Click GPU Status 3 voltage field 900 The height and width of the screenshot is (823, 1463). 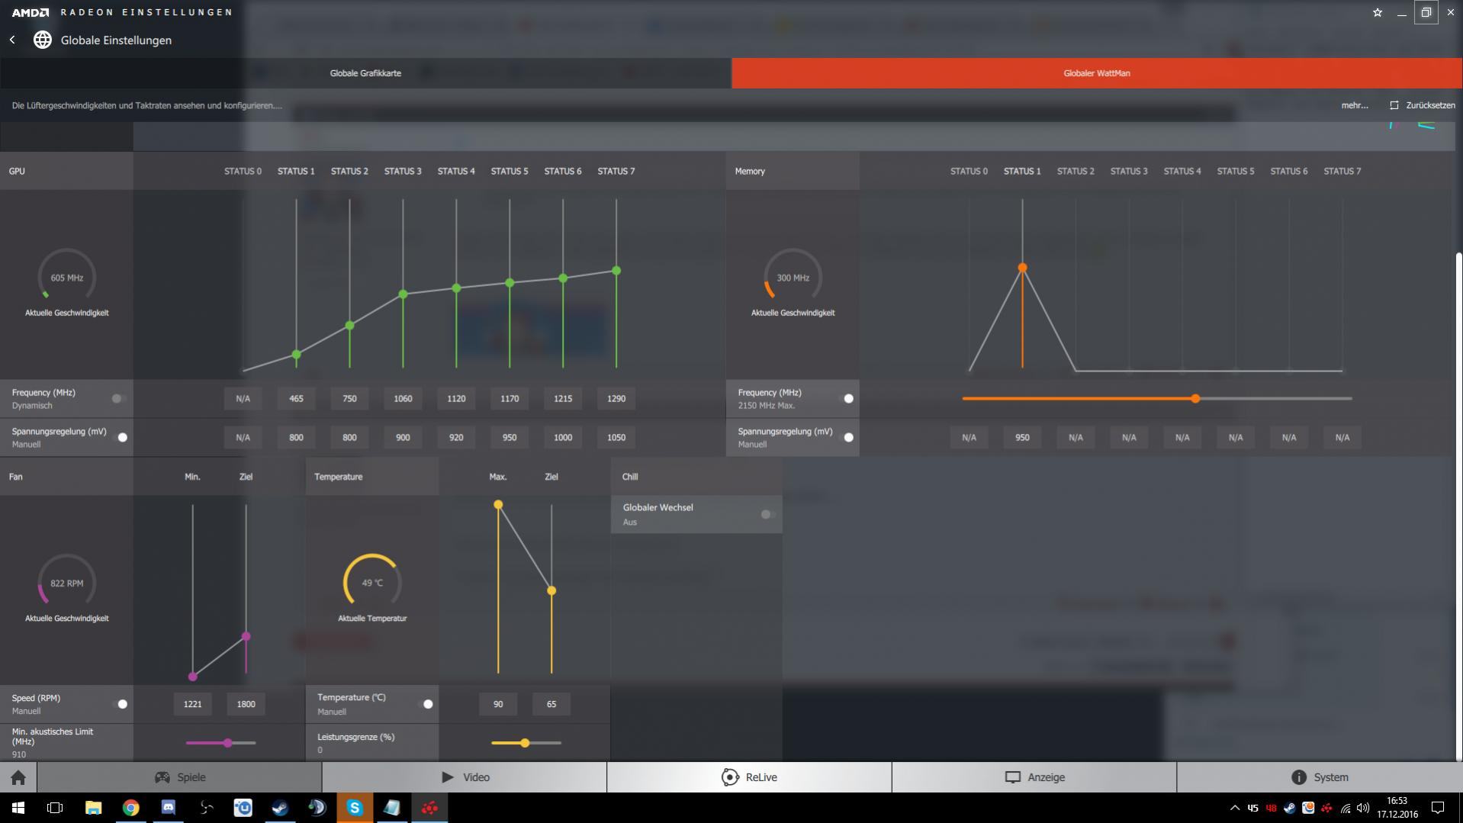coord(403,437)
